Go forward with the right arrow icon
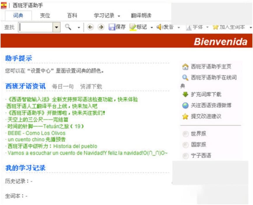 click(101, 27)
